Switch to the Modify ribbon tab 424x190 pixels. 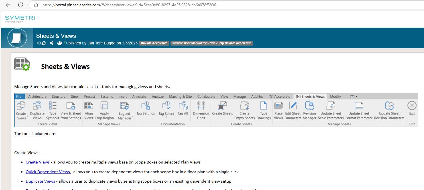(x=336, y=97)
